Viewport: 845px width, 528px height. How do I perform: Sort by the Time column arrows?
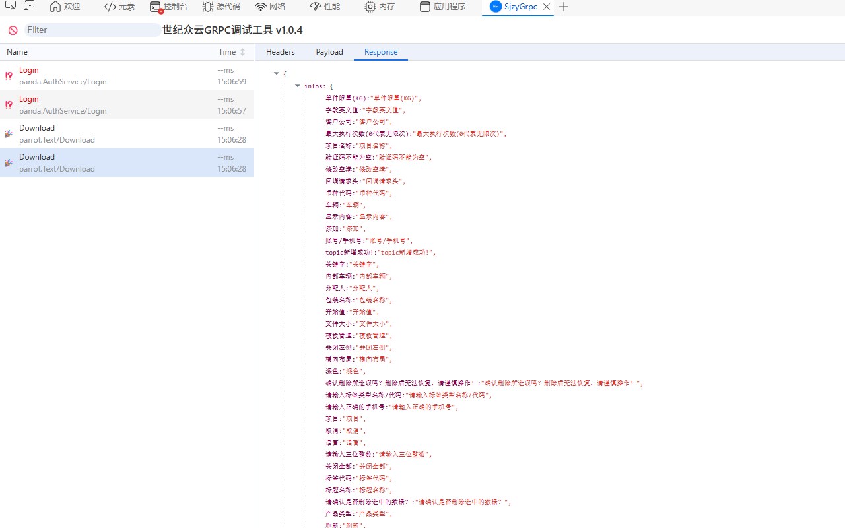click(x=242, y=52)
